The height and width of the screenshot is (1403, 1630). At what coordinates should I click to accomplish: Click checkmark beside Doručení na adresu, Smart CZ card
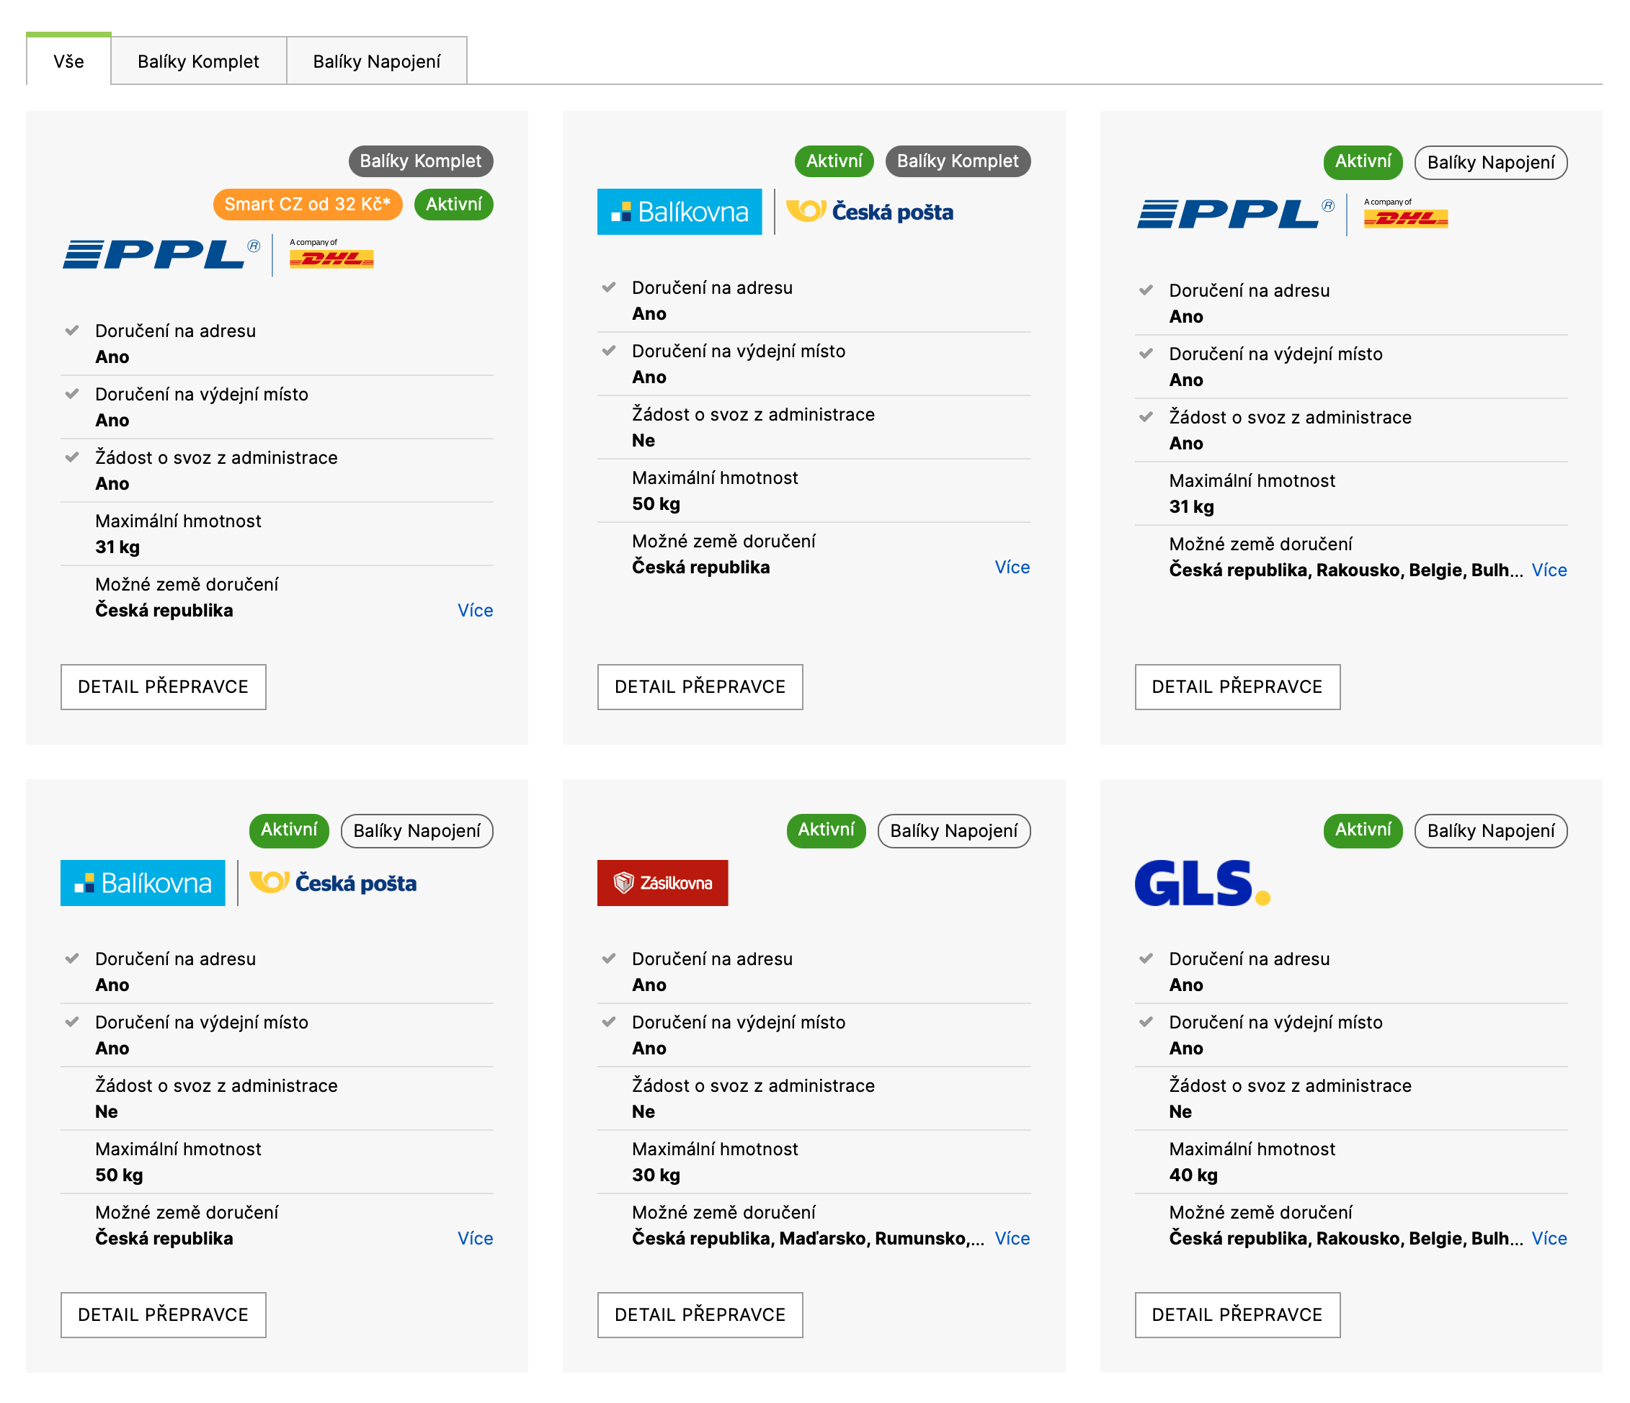point(71,331)
